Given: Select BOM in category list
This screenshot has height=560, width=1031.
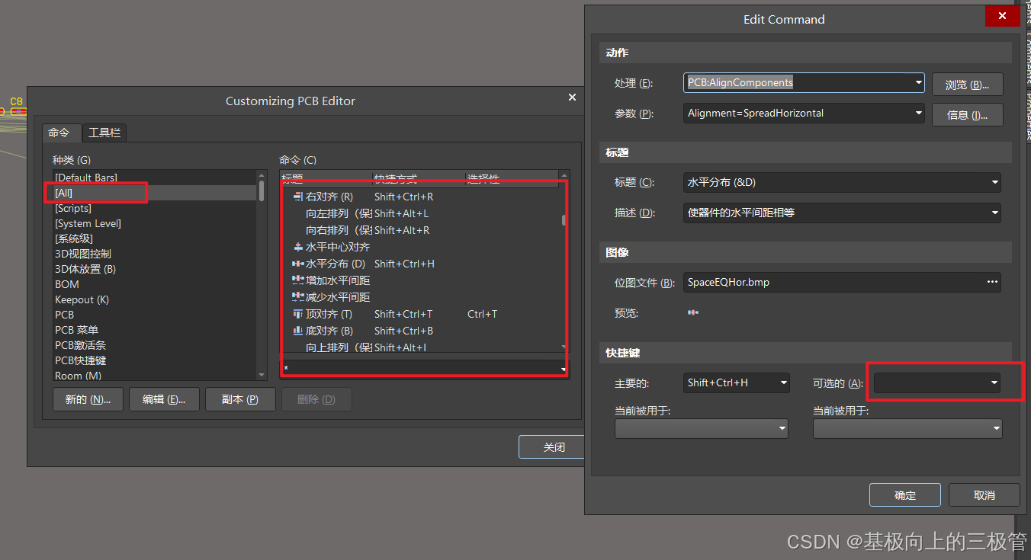Looking at the screenshot, I should (155, 284).
